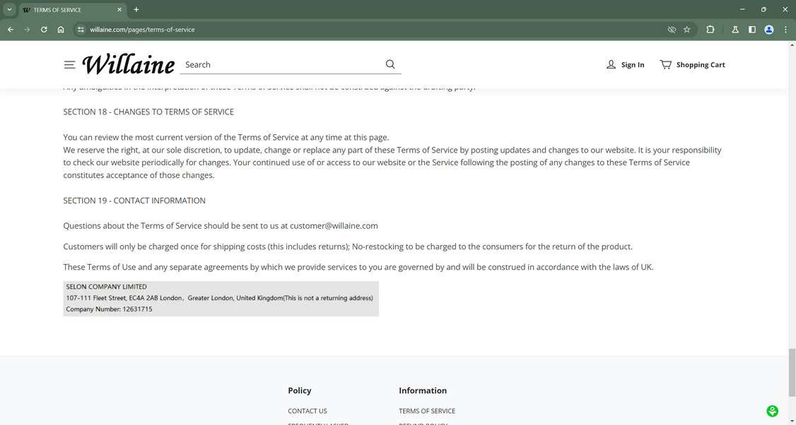796x425 pixels.
Task: Open the tab search dropdown arrow
Action: tap(9, 10)
